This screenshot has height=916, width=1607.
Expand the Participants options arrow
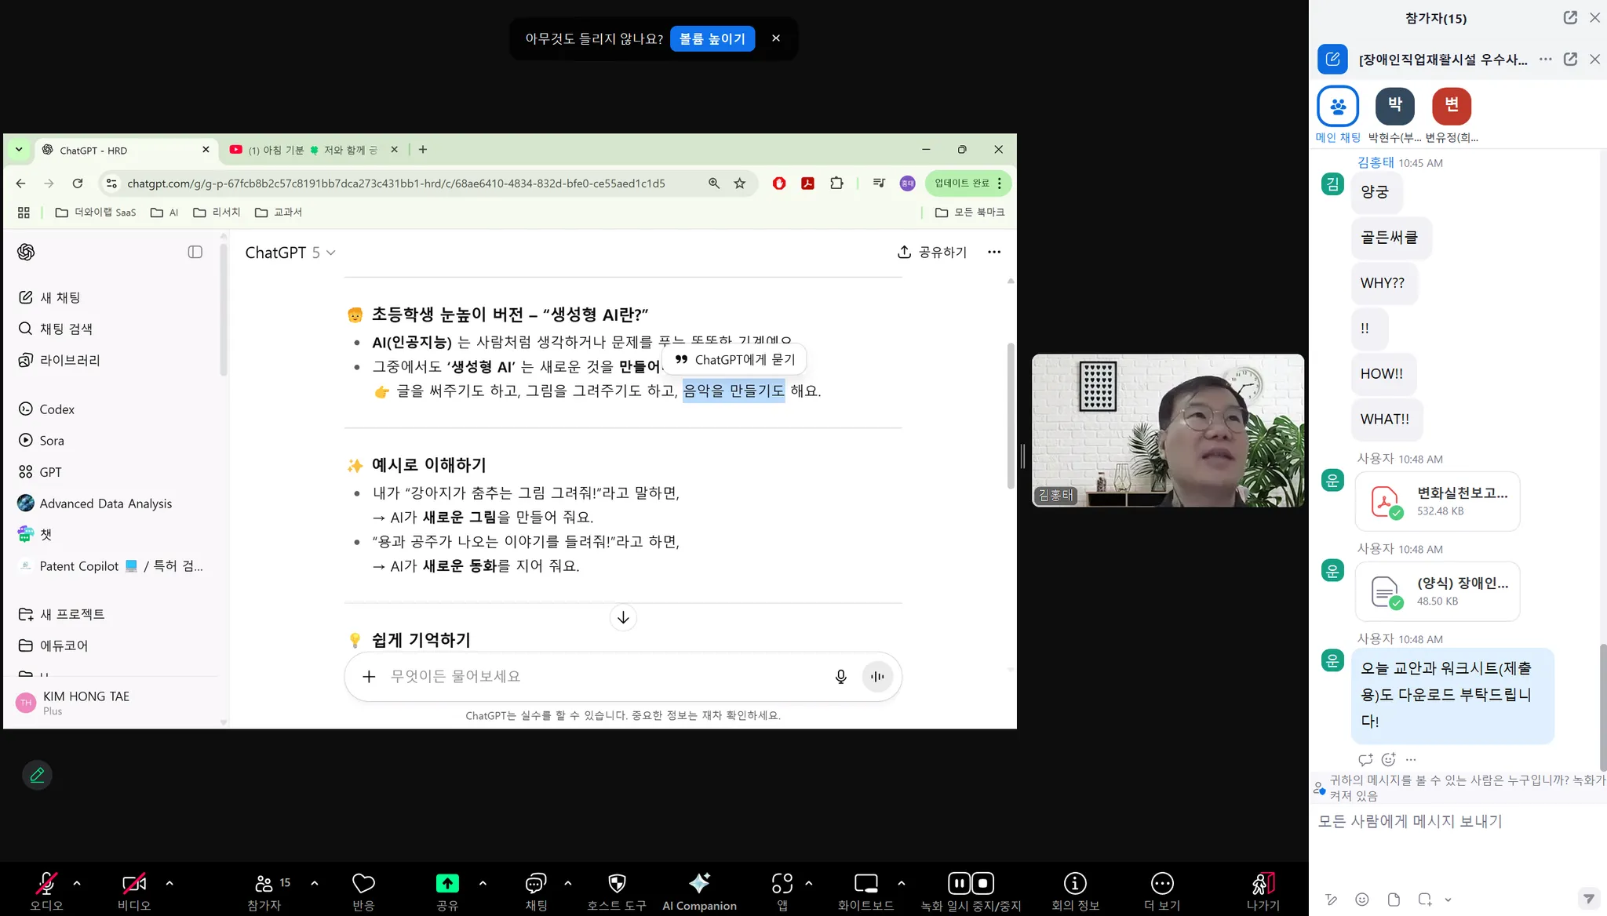[315, 883]
